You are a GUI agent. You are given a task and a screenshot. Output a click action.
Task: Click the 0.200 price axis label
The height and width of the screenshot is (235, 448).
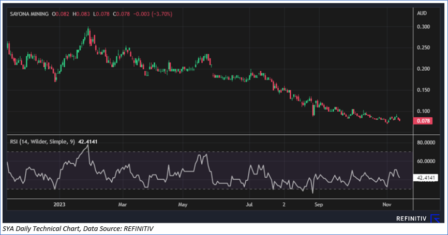(x=424, y=69)
